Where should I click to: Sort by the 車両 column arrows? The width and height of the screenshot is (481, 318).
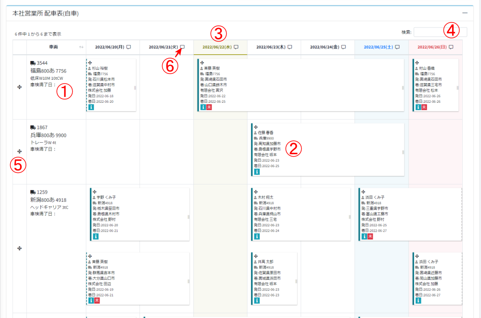click(81, 47)
